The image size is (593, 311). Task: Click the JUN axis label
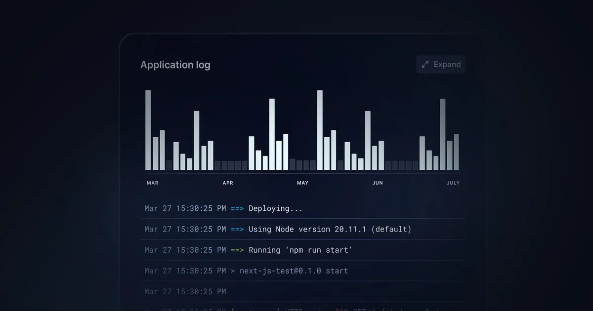378,183
